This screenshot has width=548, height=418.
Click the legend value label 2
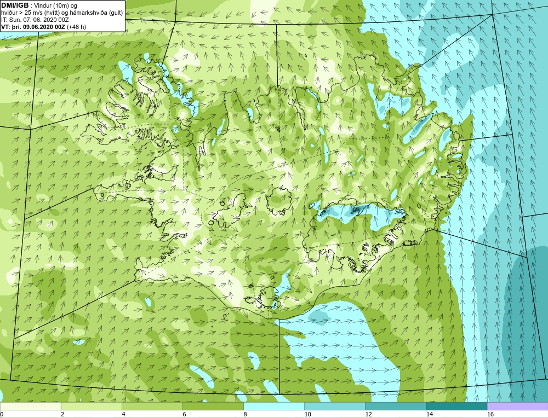pyautogui.click(x=62, y=414)
